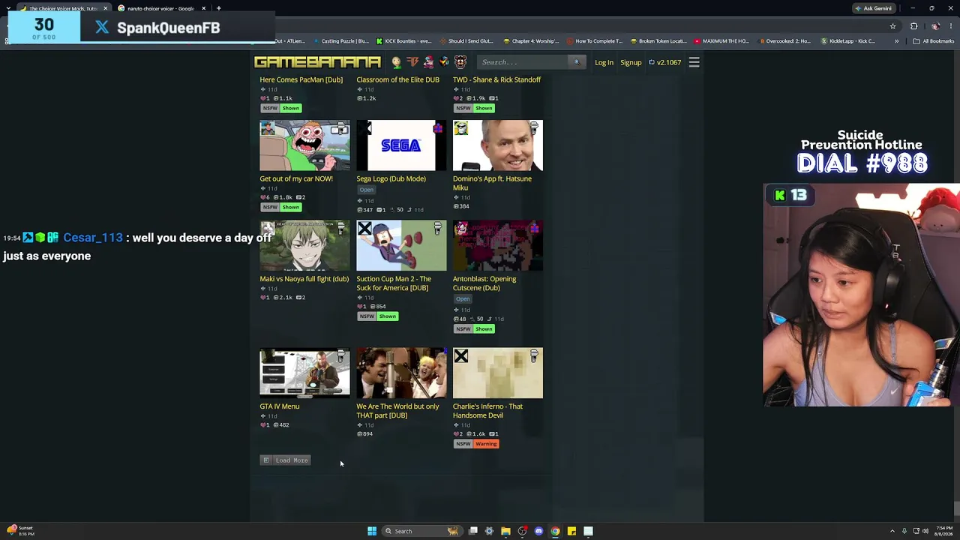Click submitter avatar on Domino's App thumbnail
This screenshot has height=540, width=960.
coord(461,129)
